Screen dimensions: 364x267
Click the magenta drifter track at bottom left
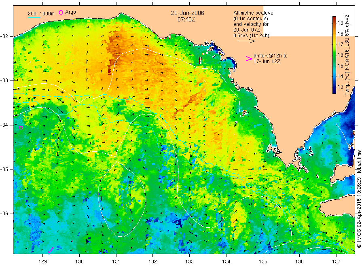(x=51, y=250)
